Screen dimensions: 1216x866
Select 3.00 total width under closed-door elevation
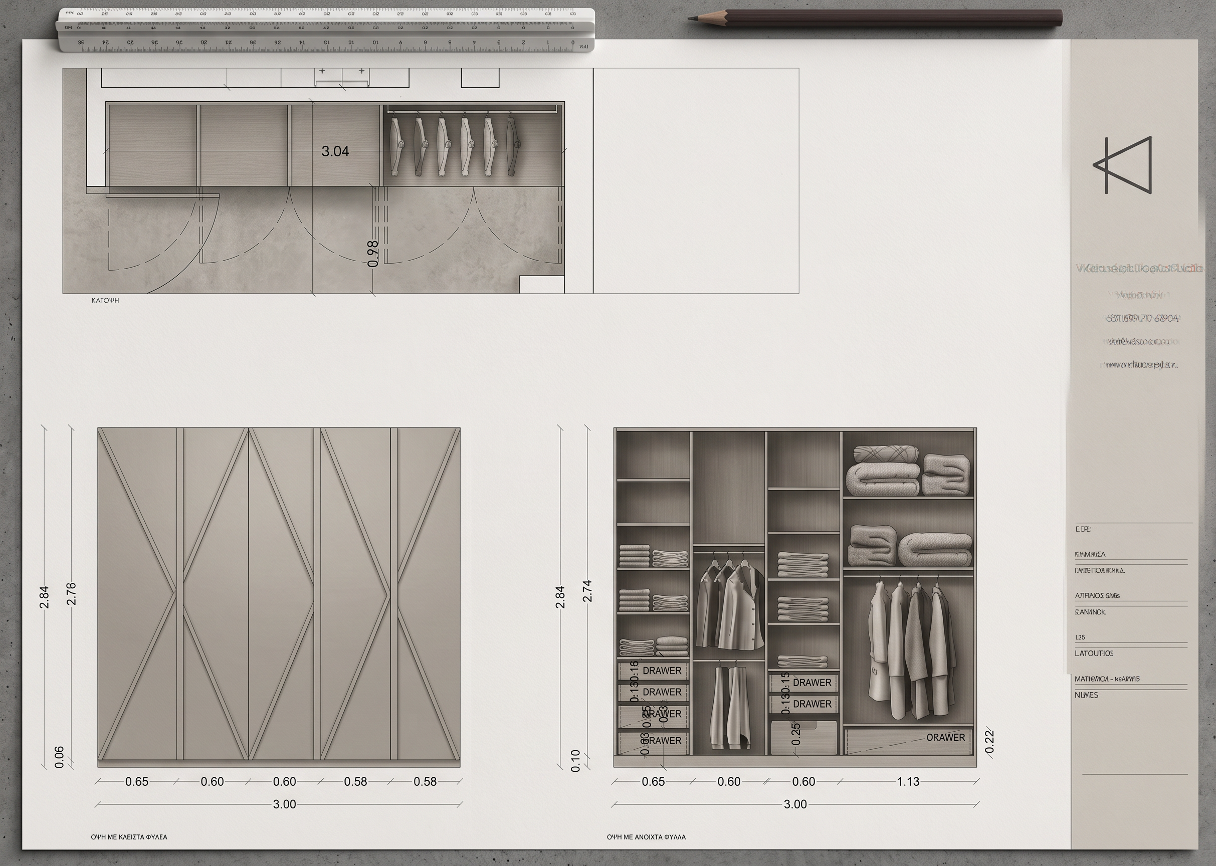(284, 804)
